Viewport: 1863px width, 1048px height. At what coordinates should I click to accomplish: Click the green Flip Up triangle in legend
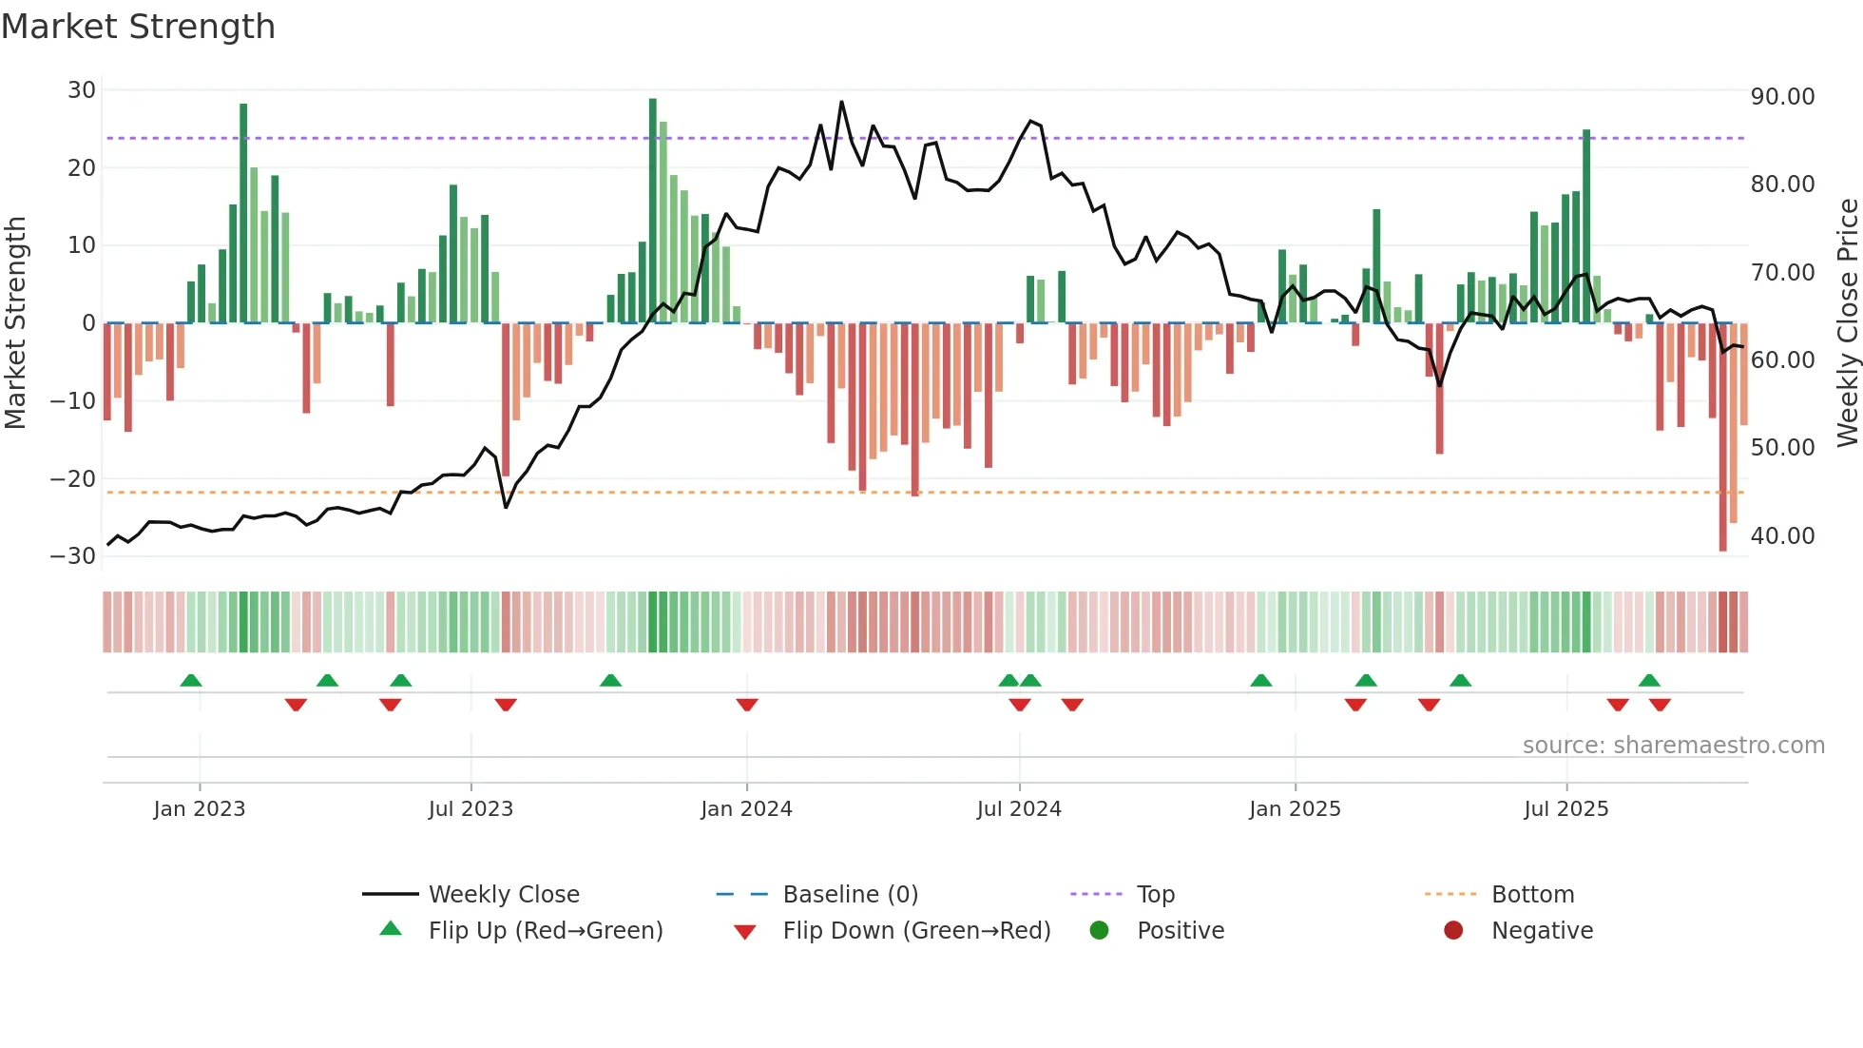tap(391, 929)
